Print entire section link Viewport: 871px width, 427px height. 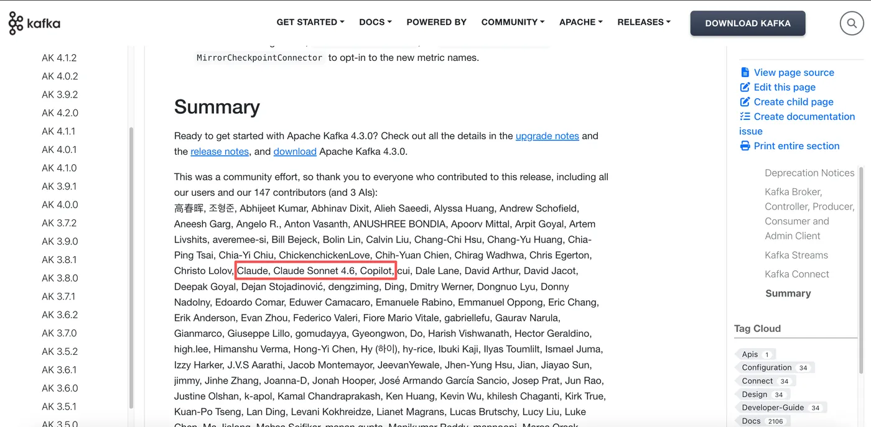coord(796,146)
